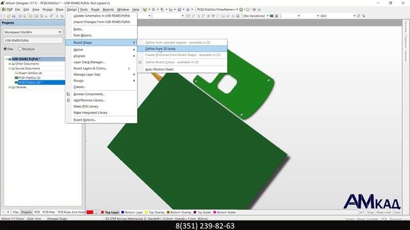410x230 pixels.
Task: Choose Define from 3D body
Action: pos(182,49)
